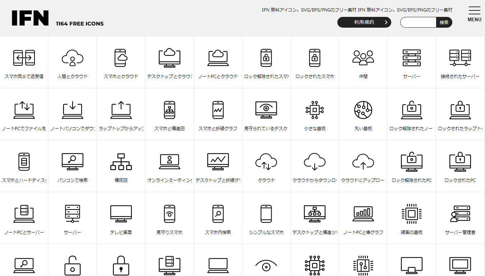The height and width of the screenshot is (276, 485).
Task: Open the スマホと構造図 icon
Action: [x=170, y=110]
